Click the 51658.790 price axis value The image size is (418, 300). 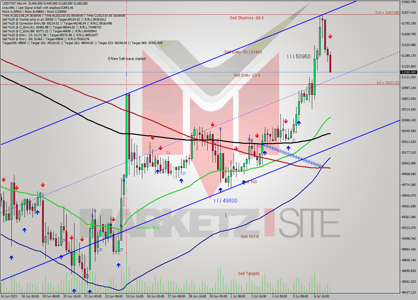[409, 34]
